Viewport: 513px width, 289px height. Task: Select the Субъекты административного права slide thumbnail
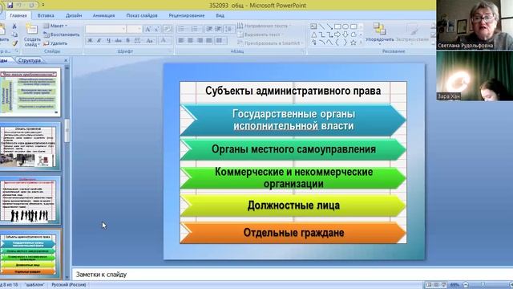[x=30, y=254]
